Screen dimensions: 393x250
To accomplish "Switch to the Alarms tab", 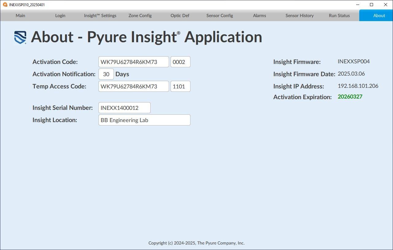I will pyautogui.click(x=260, y=16).
